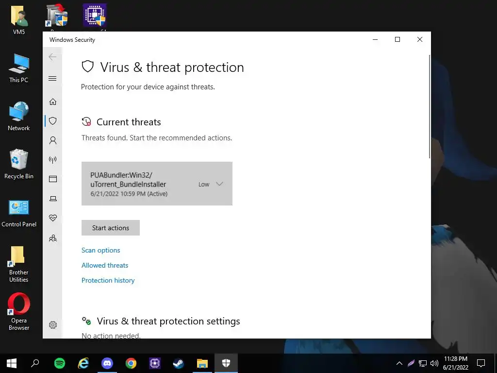
Task: Select the PUABundler:Win32 threat entry
Action: 157,184
